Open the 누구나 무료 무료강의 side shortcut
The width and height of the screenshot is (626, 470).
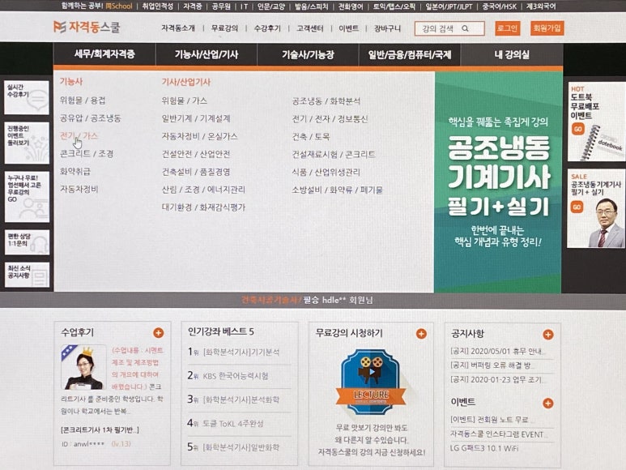point(27,196)
